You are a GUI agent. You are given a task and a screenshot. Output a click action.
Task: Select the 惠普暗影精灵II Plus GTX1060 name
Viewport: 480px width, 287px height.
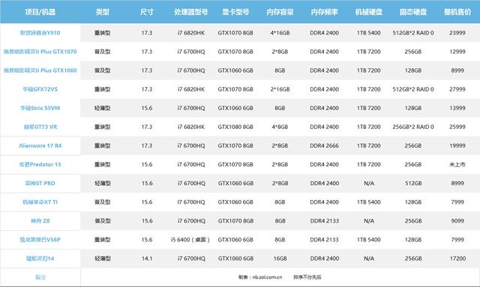40,70
